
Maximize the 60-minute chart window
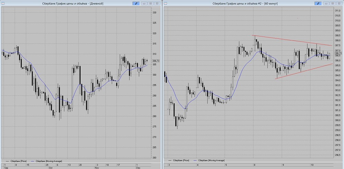tap(333, 3)
